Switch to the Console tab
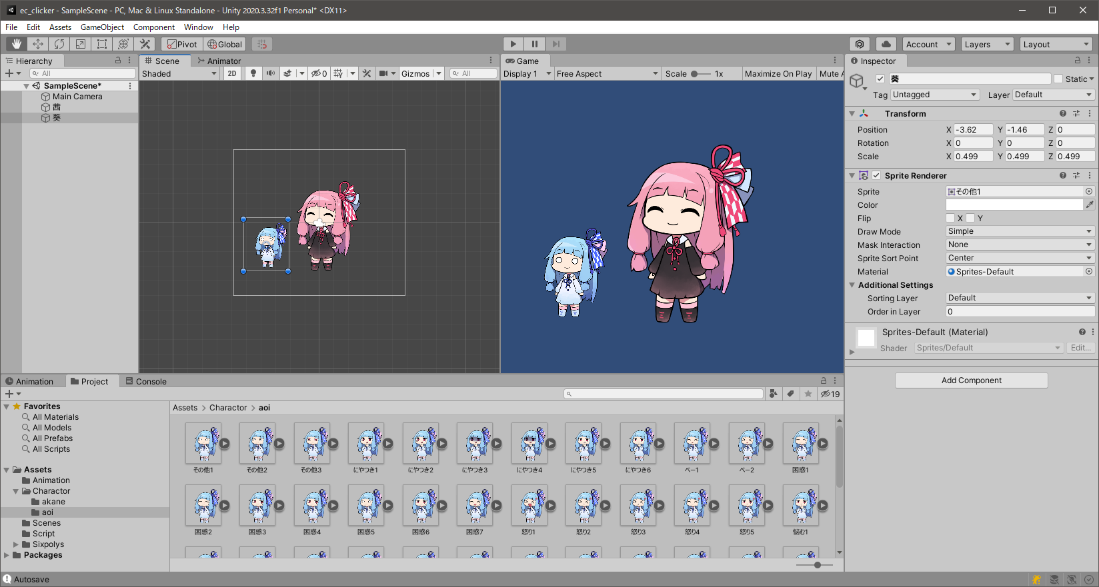1099x587 pixels. (146, 382)
